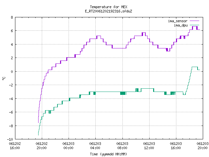Select the E_RT20061202192316.sfduZ file name subtitle
The image size is (209, 157).
pyautogui.click(x=108, y=11)
